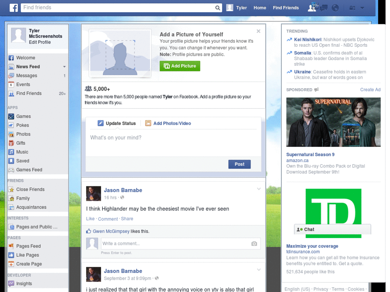
Task: Click the amazon.ca ad link
Action: coord(297,160)
